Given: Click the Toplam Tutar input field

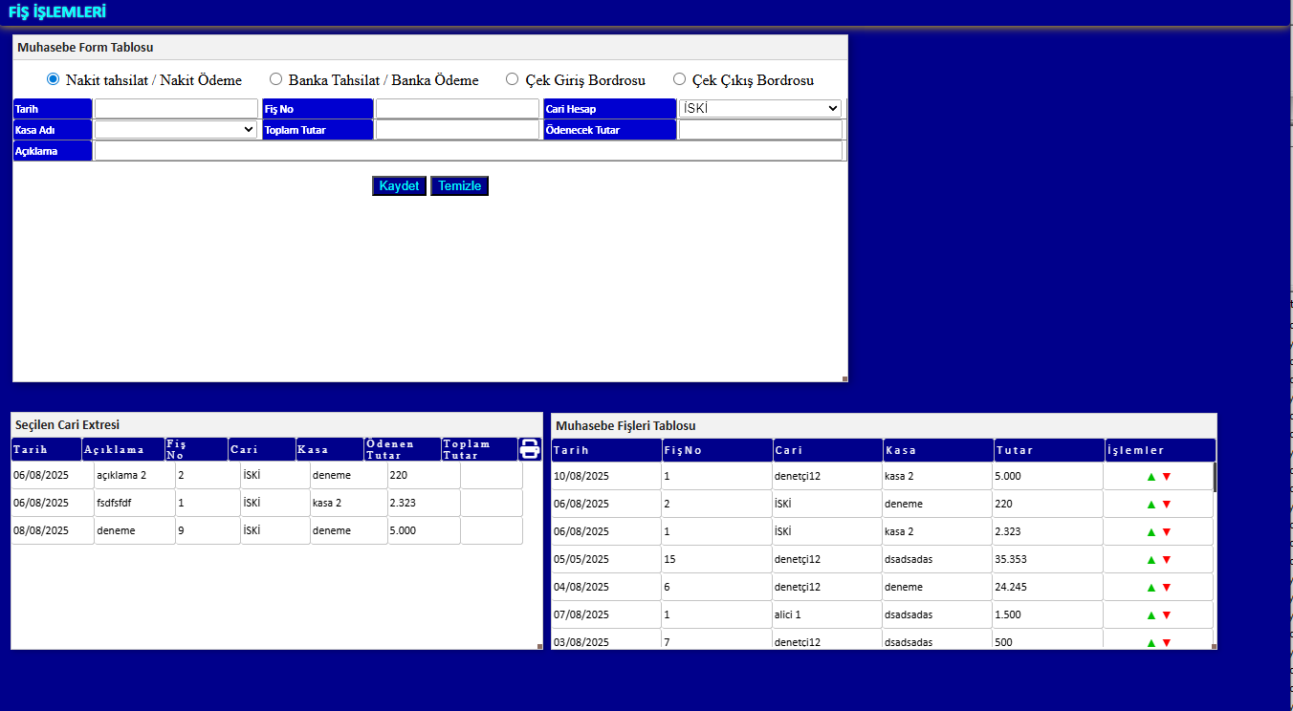Looking at the screenshot, I should click(457, 130).
